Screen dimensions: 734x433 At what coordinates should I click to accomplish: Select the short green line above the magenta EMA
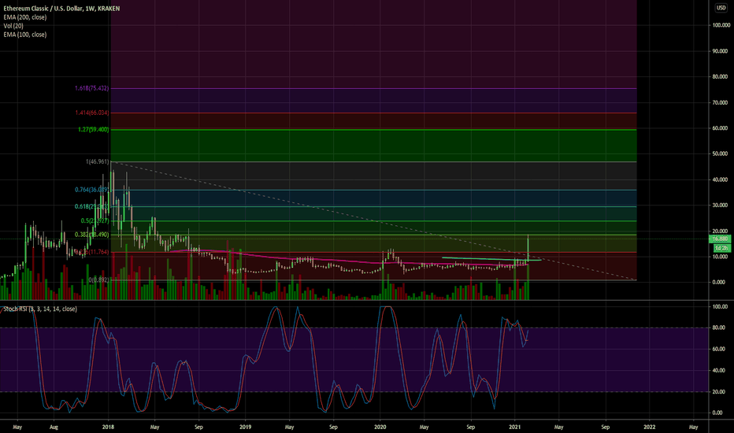(491, 259)
